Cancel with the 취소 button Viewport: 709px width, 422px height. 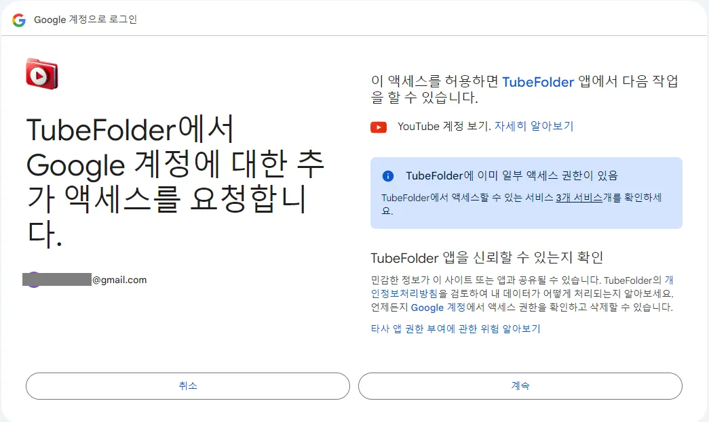click(x=188, y=386)
